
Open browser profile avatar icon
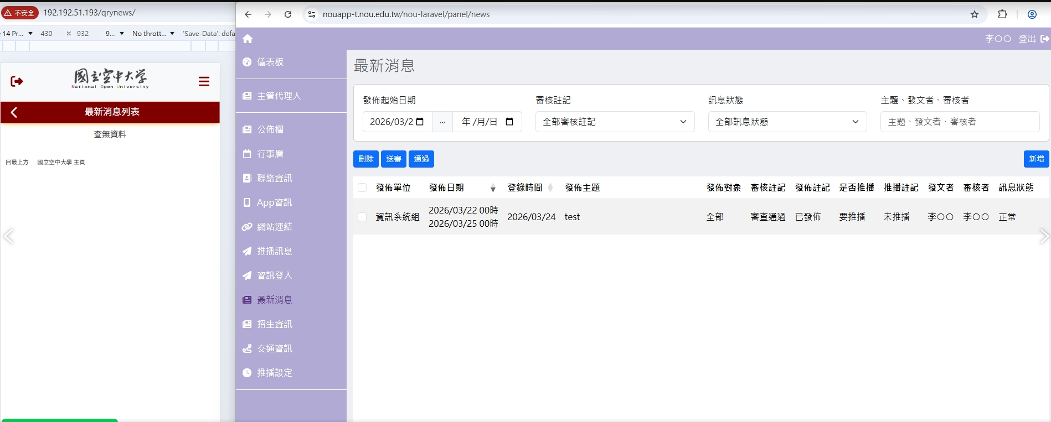click(x=1032, y=14)
